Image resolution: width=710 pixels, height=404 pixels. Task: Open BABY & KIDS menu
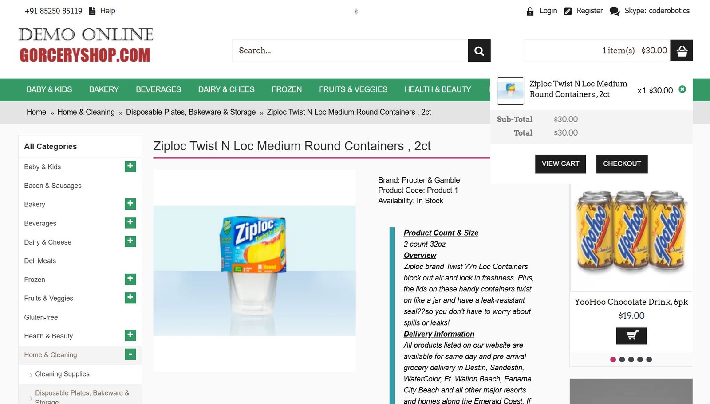tap(49, 89)
